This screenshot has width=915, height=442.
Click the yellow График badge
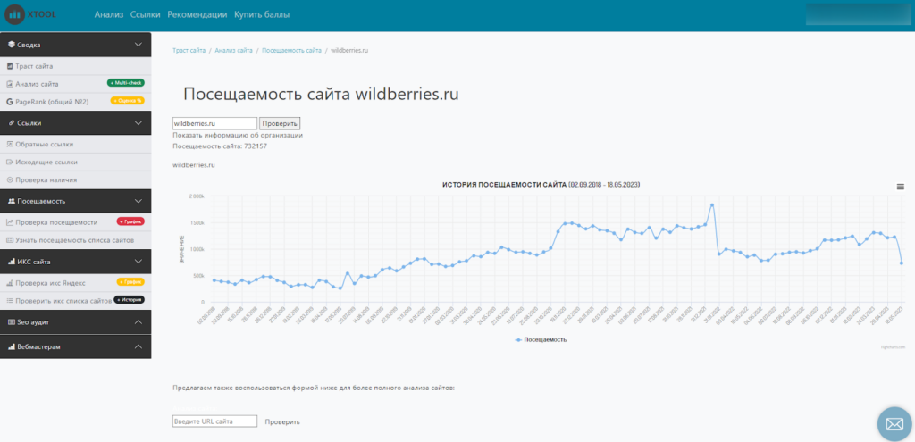click(130, 282)
